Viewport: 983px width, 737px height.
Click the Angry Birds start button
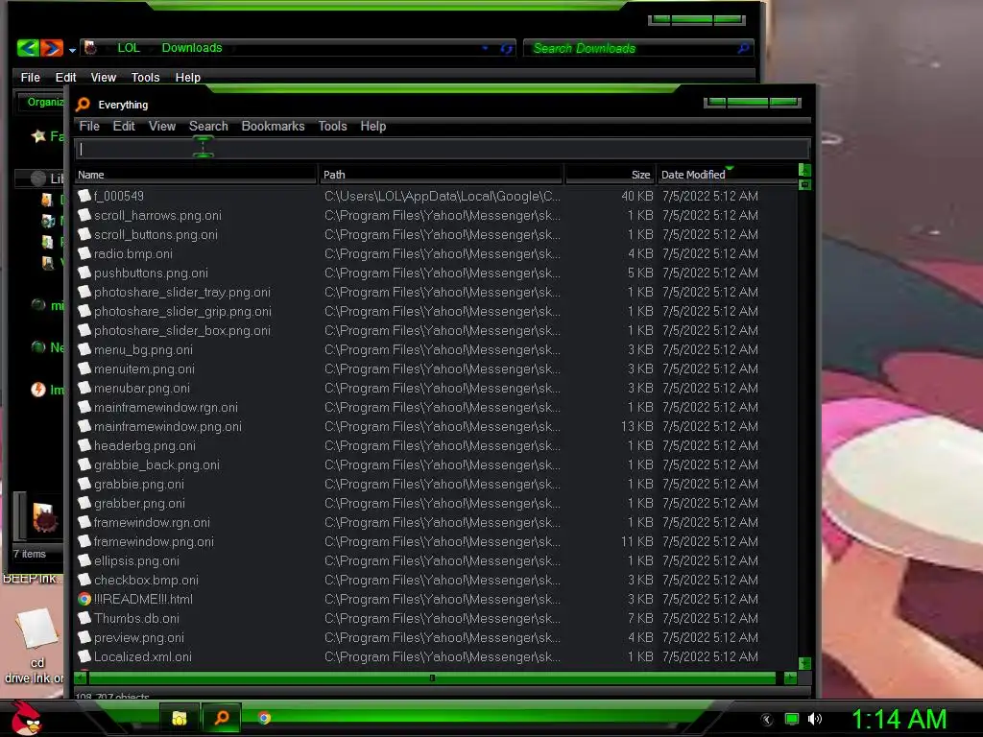26,718
